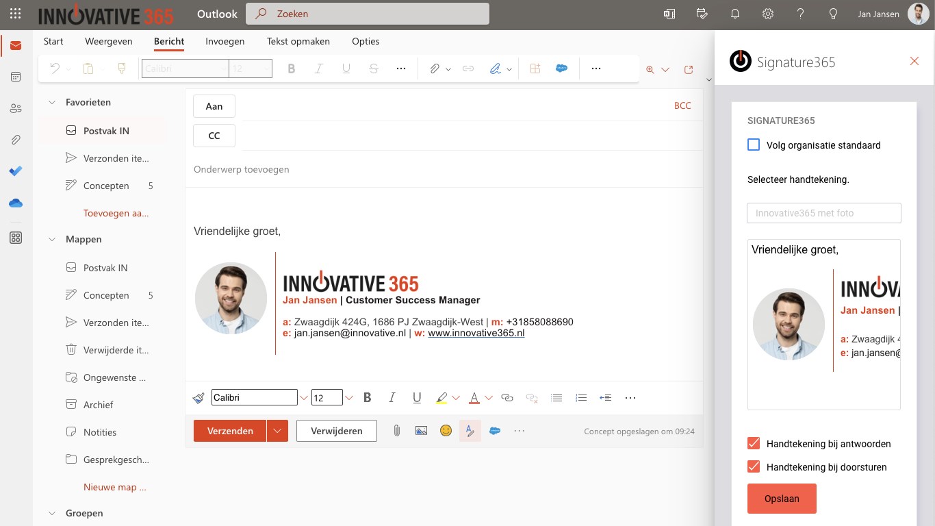935x526 pixels.
Task: Decrease the paragraph indent
Action: click(606, 398)
